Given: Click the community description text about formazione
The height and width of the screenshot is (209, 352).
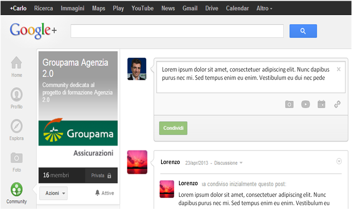Looking at the screenshot, I should pos(78,92).
